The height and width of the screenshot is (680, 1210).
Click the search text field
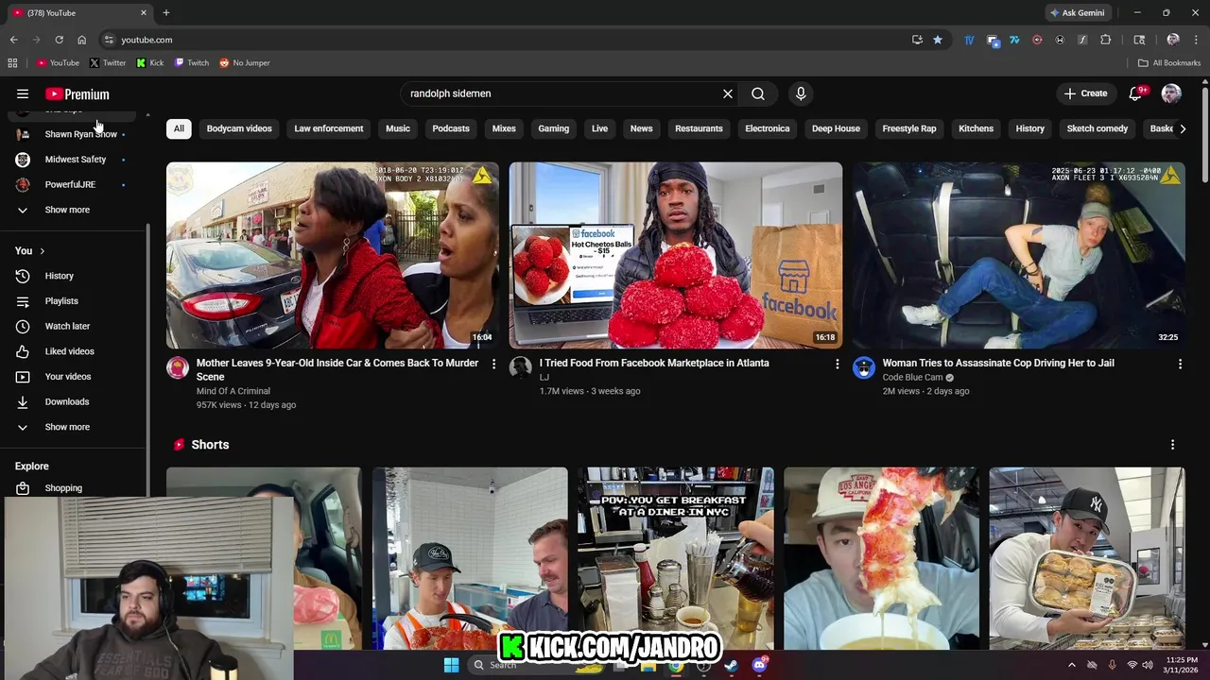click(x=562, y=93)
